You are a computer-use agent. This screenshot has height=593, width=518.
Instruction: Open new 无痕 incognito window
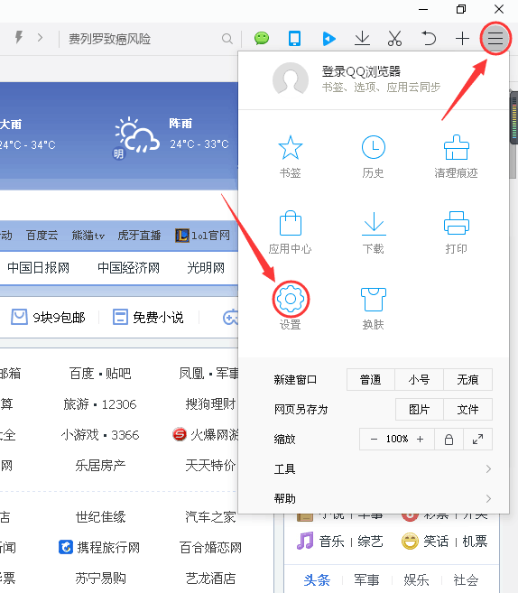467,379
